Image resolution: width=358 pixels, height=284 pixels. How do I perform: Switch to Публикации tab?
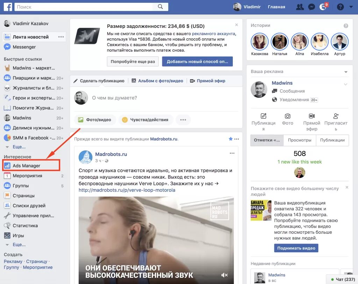(332, 140)
